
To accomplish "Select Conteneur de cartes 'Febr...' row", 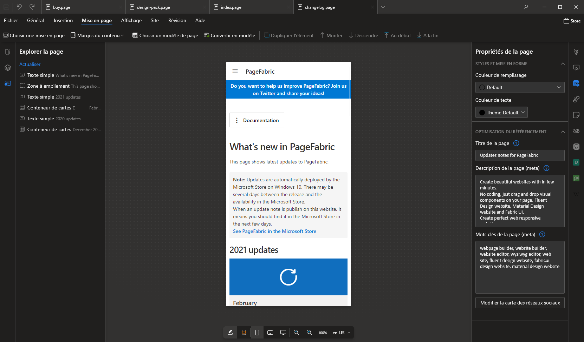I will click(60, 108).
